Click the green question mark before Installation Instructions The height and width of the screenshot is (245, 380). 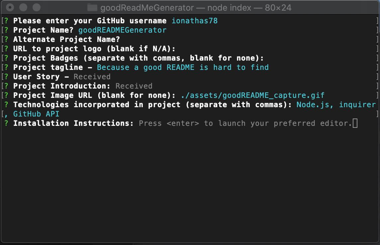click(7, 123)
